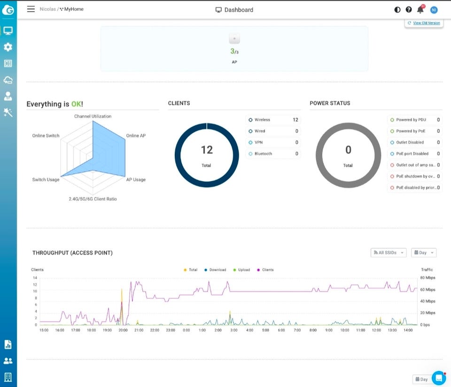This screenshot has width=451, height=387.
Task: Click the AP Usage radar label
Action: coord(136,180)
